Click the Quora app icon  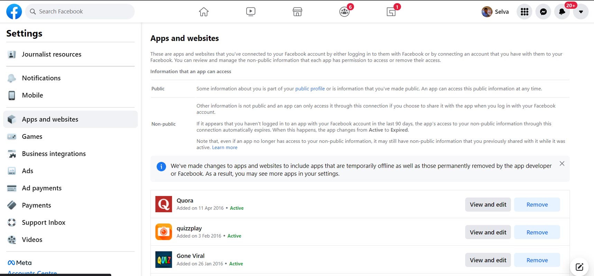tap(164, 204)
